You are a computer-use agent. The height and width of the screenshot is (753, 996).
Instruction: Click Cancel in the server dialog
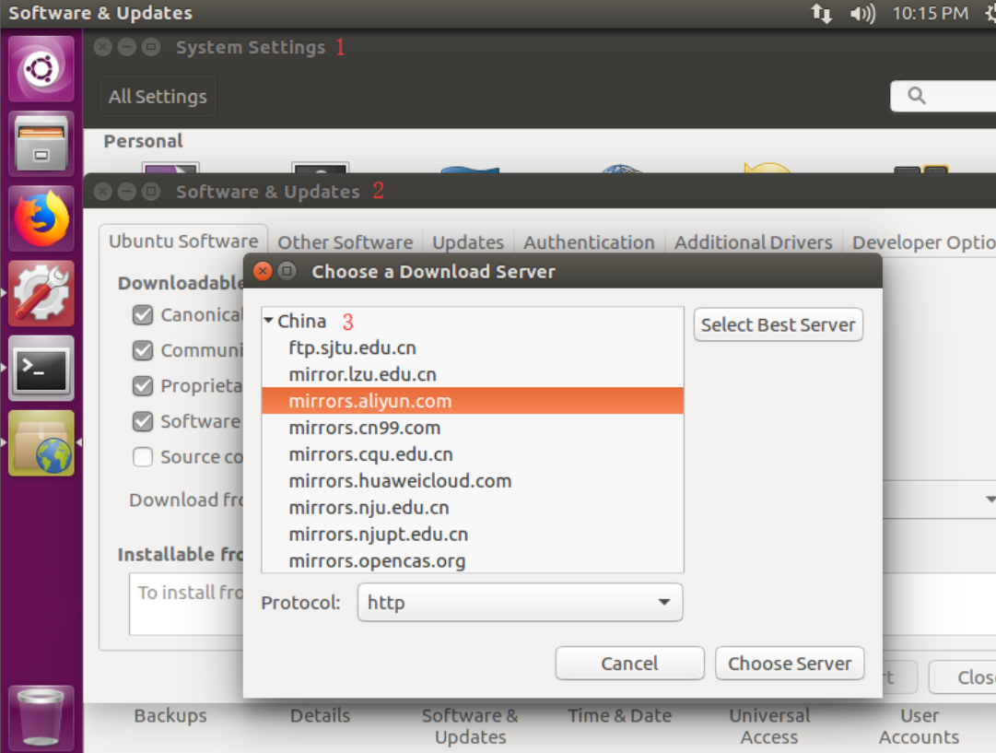coord(629,664)
